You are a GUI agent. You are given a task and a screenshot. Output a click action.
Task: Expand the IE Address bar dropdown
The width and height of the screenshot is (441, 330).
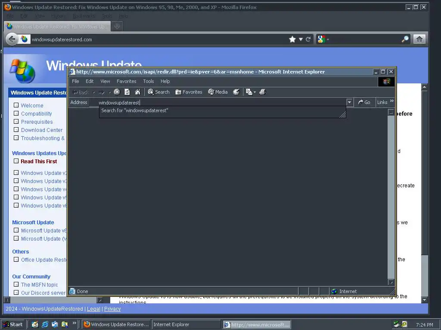tap(349, 102)
